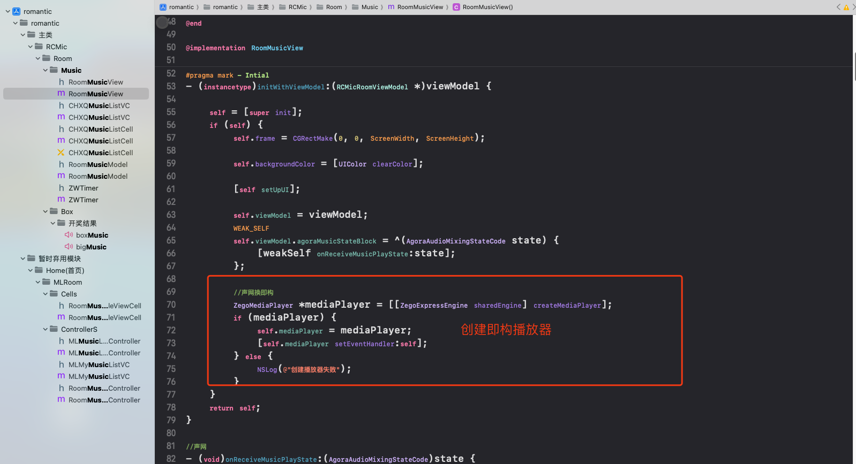Open the ZWTimer implementation file

(83, 200)
